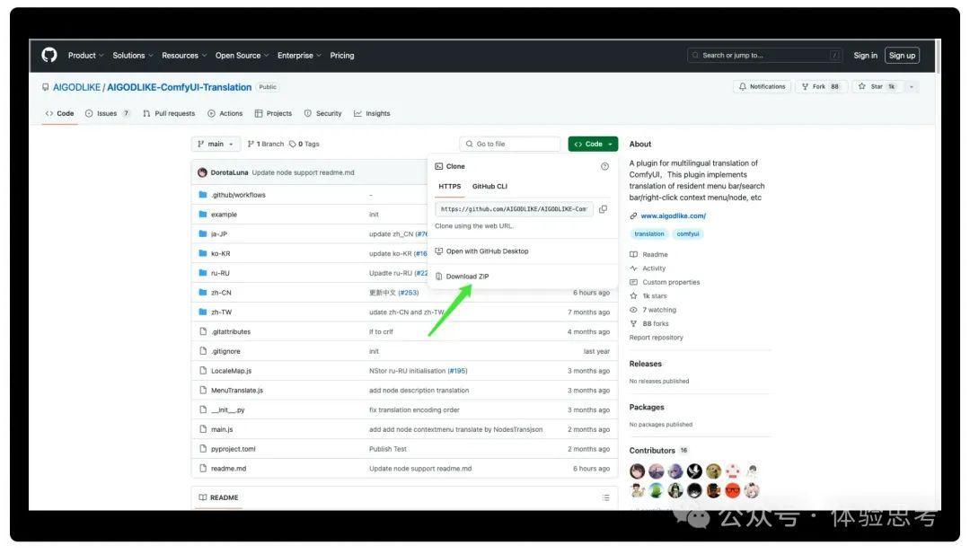This screenshot has height=554, width=970.
Task: Go to the Pricing page
Action: [x=342, y=56]
